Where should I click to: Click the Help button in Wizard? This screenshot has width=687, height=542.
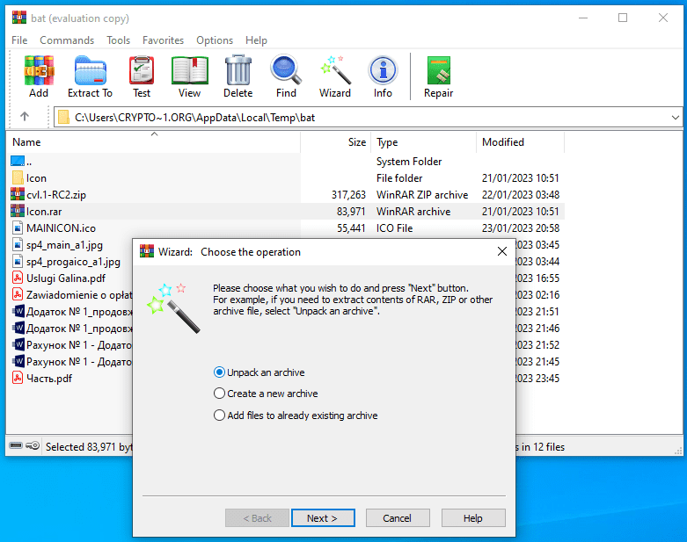[473, 518]
